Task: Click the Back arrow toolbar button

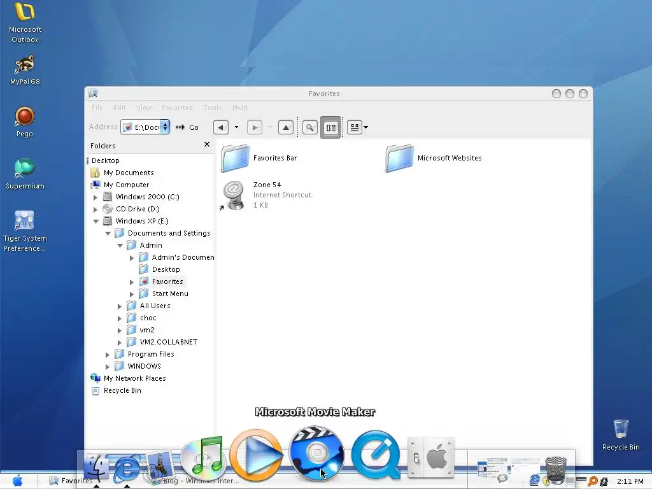Action: pyautogui.click(x=221, y=127)
